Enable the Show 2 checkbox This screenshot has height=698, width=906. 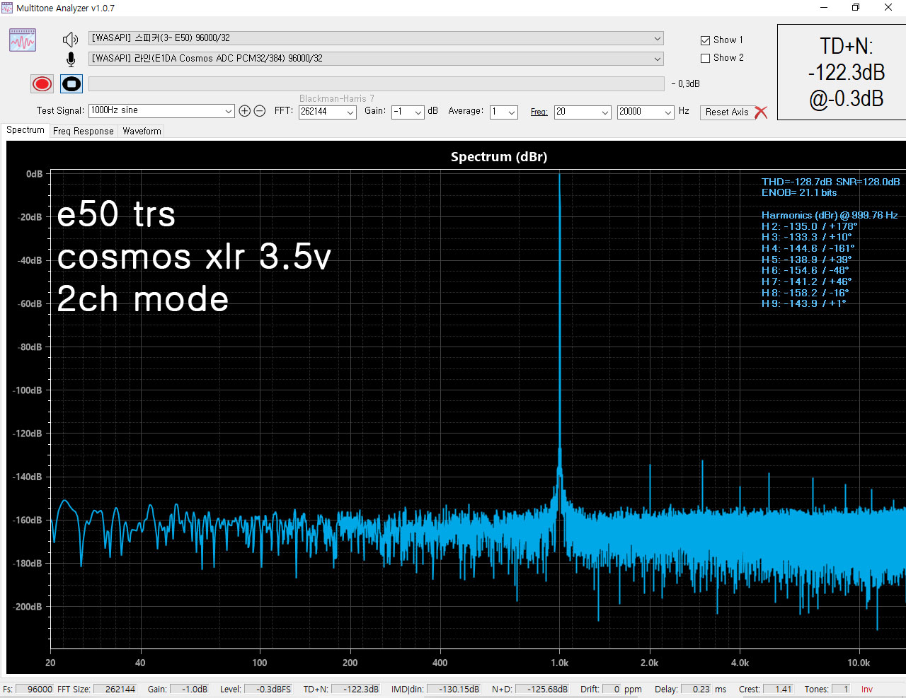click(x=705, y=58)
